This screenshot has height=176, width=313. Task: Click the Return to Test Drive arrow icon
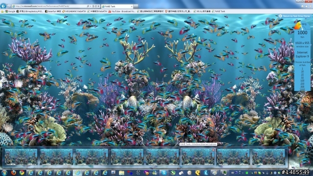(280, 16)
